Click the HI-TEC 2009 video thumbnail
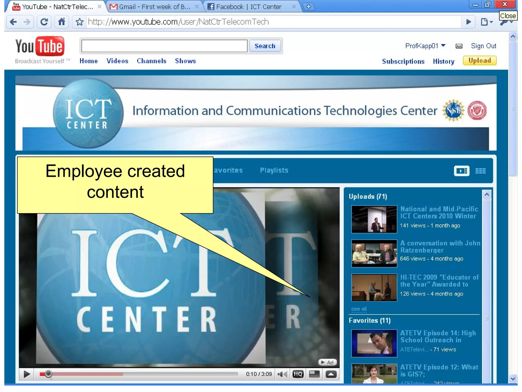 [x=374, y=288]
